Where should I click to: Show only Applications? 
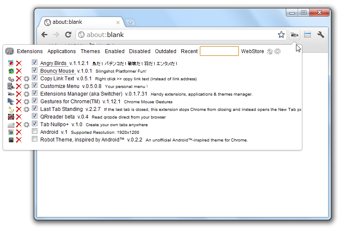[62, 51]
